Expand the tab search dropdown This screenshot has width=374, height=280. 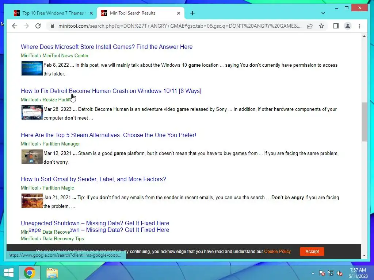click(323, 13)
